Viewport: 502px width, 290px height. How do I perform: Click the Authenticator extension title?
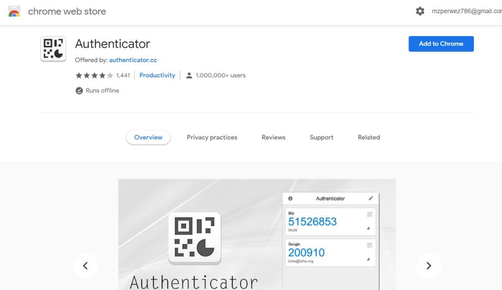112,44
